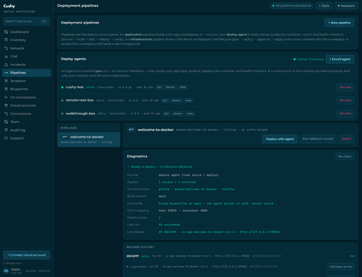
Task: Click Replay tour link
Action: (12, 263)
